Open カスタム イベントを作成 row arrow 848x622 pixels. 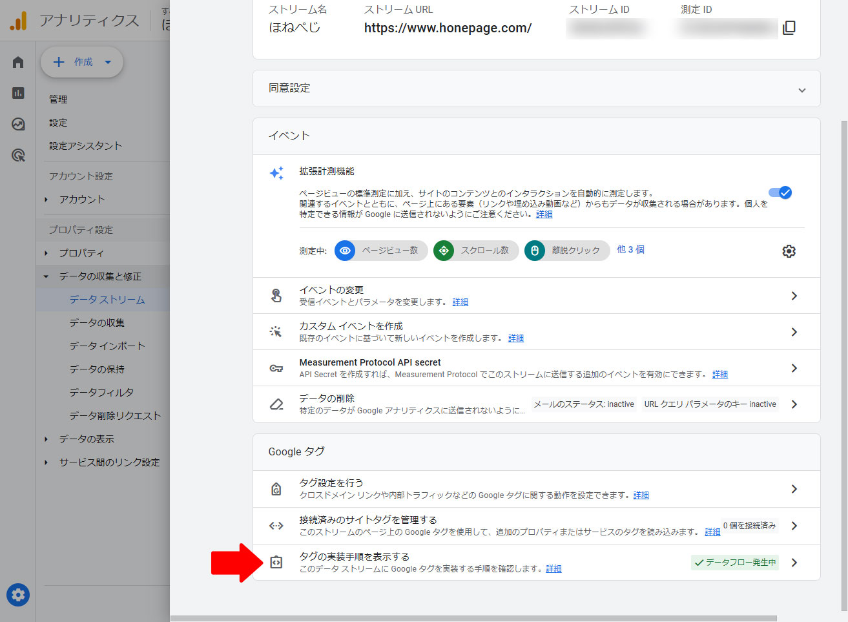tap(794, 332)
